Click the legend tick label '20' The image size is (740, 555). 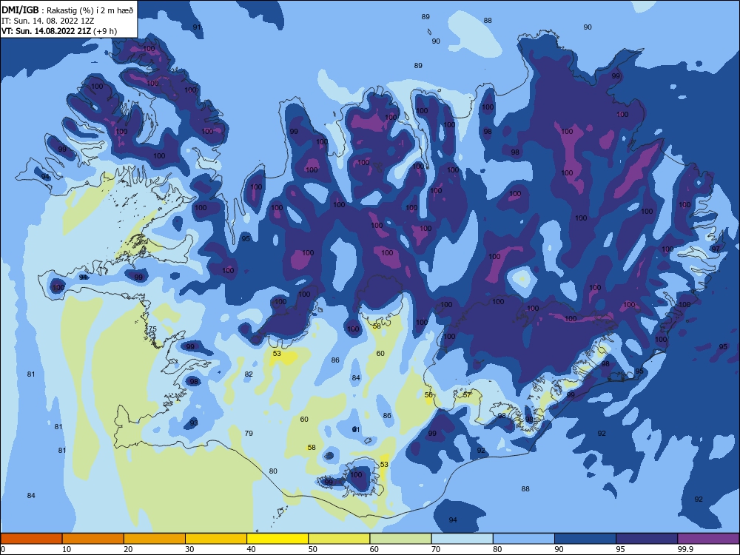pyautogui.click(x=128, y=549)
